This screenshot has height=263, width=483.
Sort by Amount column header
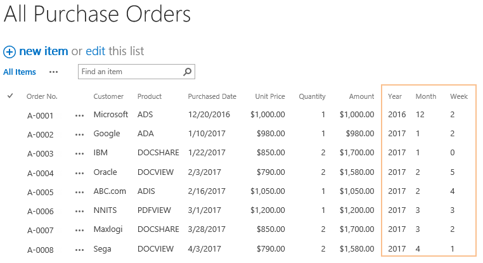click(x=362, y=96)
